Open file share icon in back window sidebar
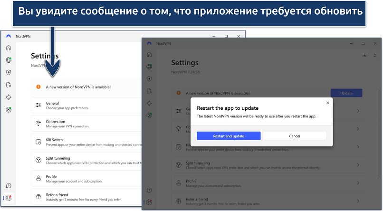This screenshot has width=383, height=211. (x=9, y=85)
